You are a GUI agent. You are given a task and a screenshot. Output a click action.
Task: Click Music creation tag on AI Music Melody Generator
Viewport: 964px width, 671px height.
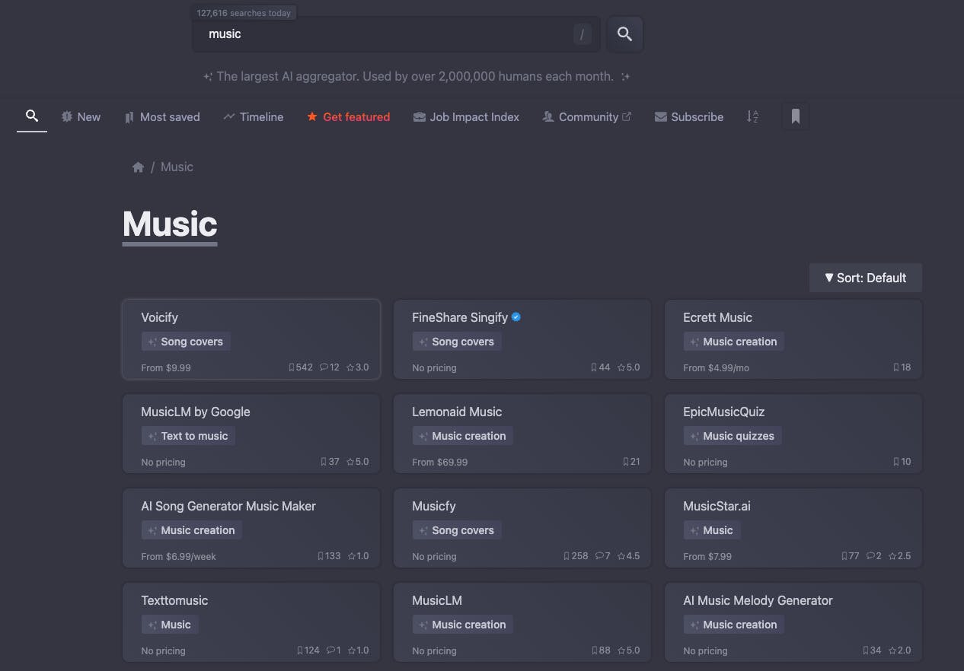pyautogui.click(x=734, y=625)
